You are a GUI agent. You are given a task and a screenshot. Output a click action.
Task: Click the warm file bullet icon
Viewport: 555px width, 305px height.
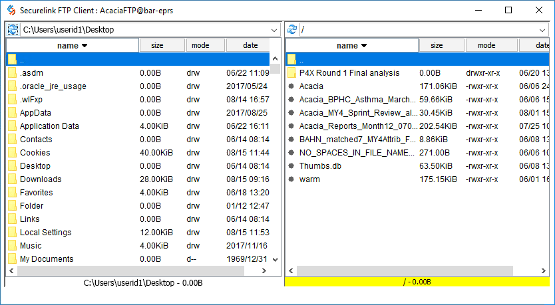click(291, 179)
